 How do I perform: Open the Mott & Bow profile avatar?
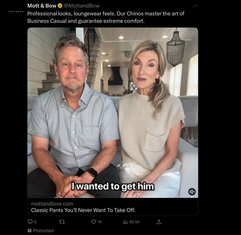16,11
